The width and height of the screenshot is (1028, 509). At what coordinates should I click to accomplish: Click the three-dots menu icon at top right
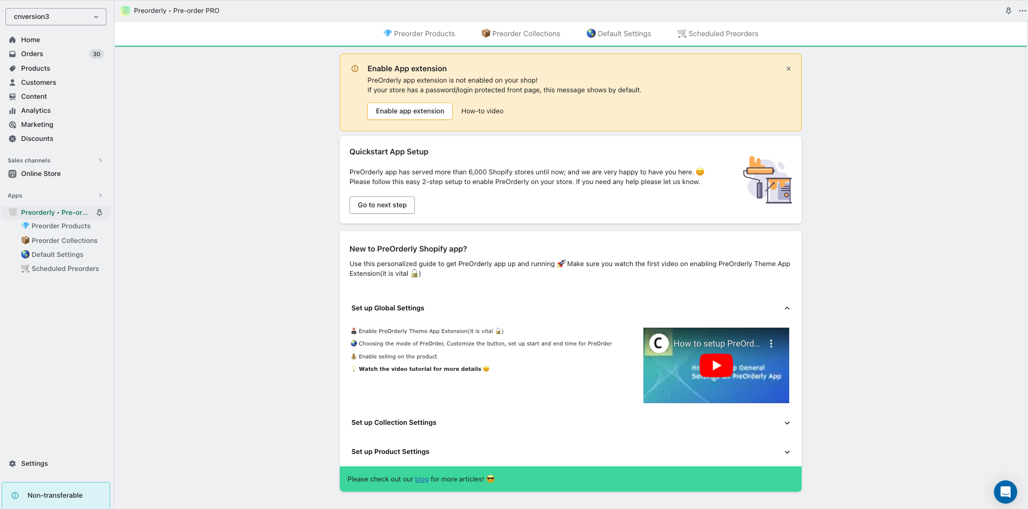click(x=1022, y=11)
